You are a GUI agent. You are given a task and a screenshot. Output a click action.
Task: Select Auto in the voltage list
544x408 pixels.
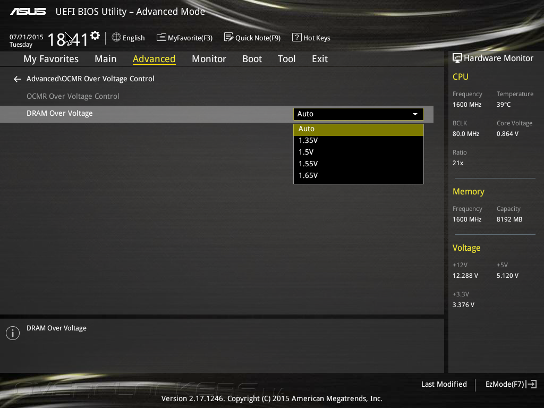pos(359,129)
